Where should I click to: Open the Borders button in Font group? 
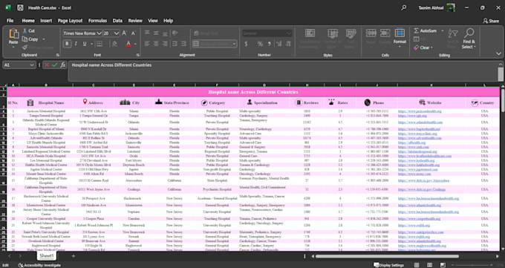[100, 44]
